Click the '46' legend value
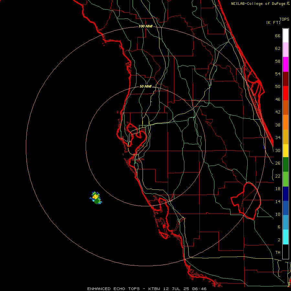 pos(278,100)
